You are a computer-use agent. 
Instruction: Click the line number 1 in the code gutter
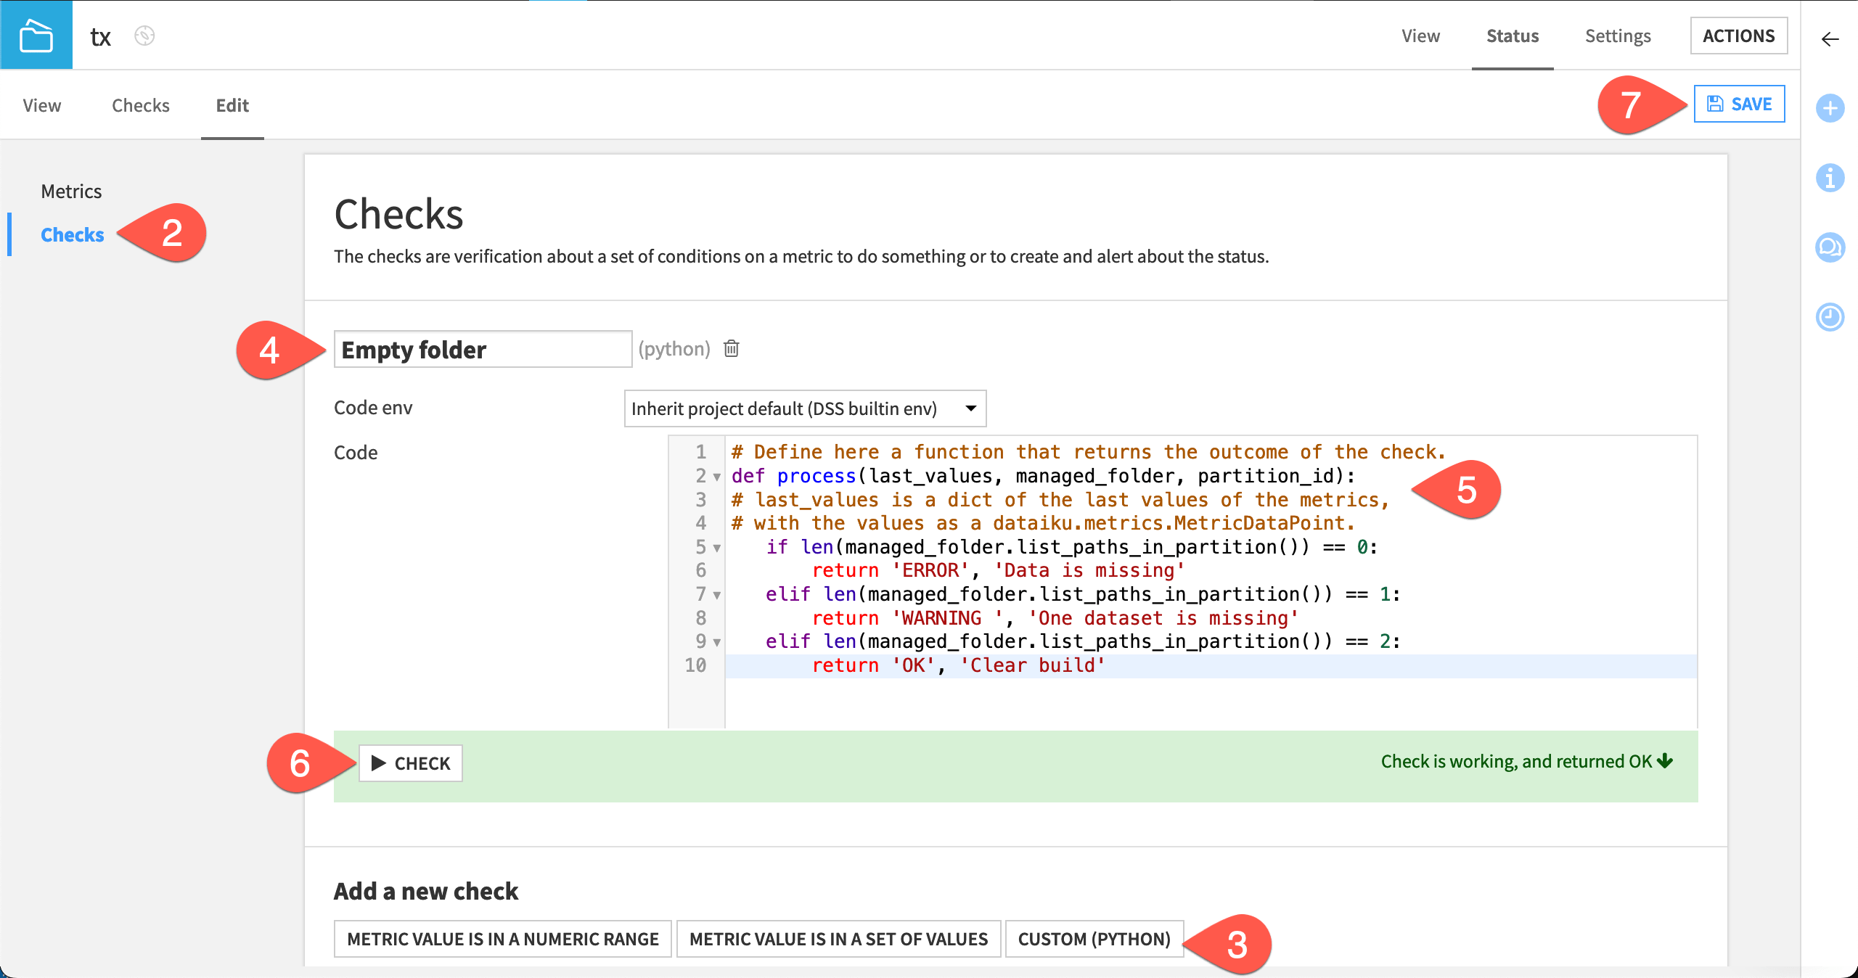pyautogui.click(x=701, y=452)
